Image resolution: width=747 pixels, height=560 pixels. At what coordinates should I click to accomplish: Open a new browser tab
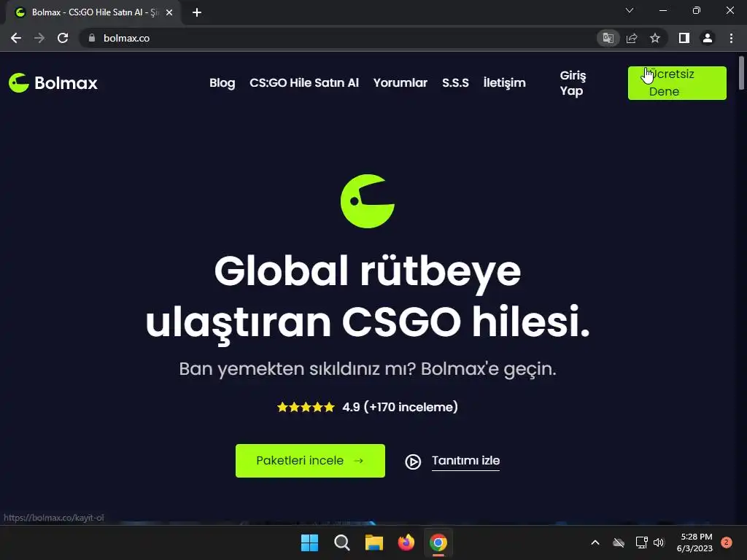point(197,12)
